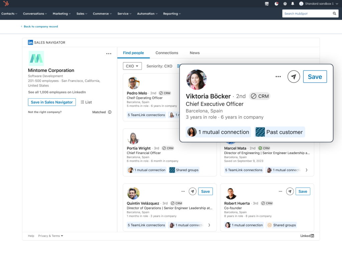This screenshot has height=255, width=342.
Task: Open HubSpot settings gear
Action: [285, 4]
